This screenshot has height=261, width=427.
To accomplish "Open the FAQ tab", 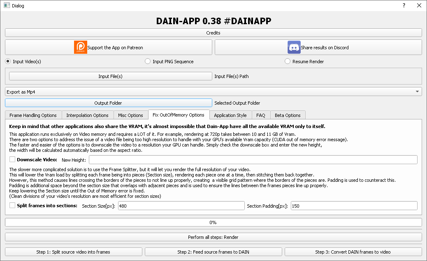I will [x=261, y=115].
